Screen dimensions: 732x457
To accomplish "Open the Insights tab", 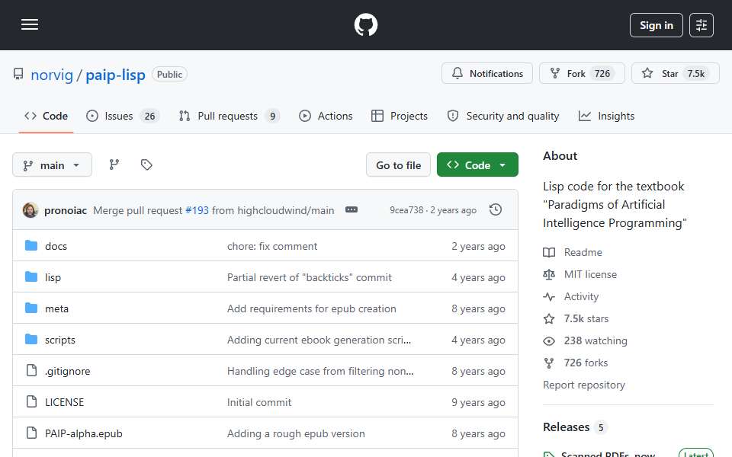I will (x=606, y=116).
